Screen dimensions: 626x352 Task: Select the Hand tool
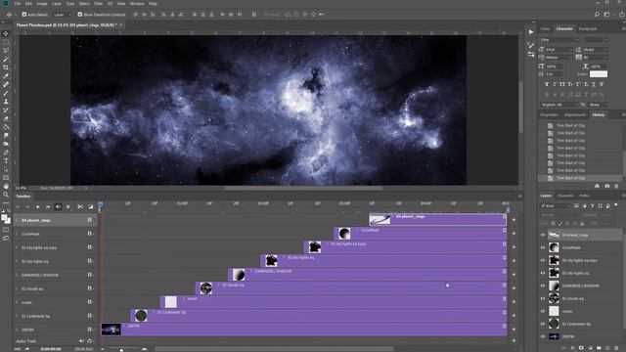[x=6, y=187]
